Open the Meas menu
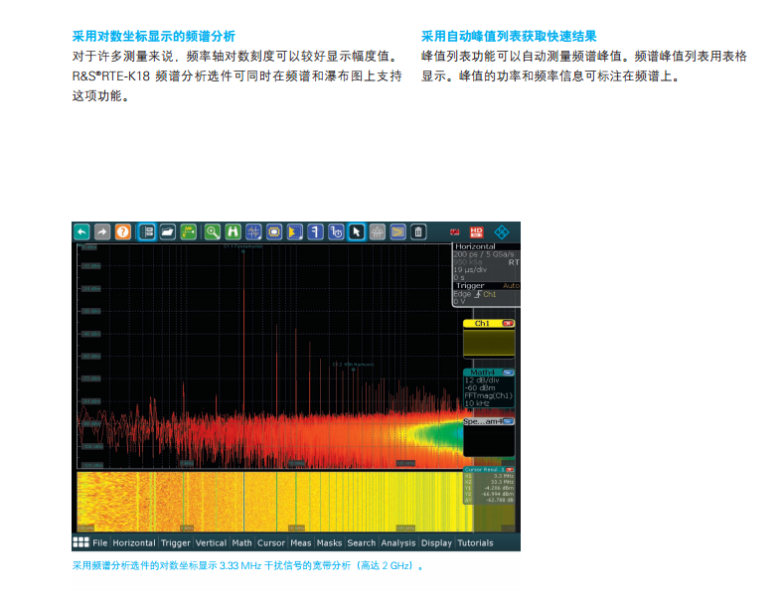The height and width of the screenshot is (600, 781). [x=301, y=542]
